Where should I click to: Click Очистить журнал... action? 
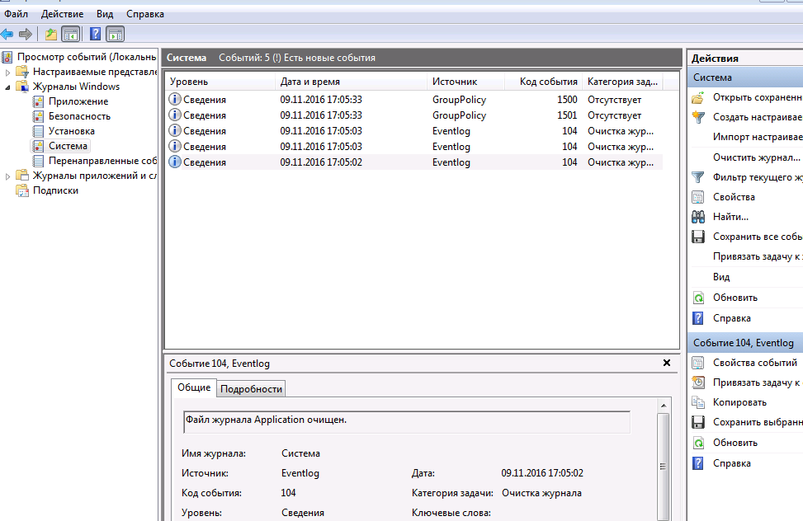[757, 157]
